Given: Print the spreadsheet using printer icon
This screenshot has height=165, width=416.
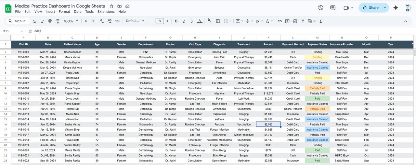Looking at the screenshot, I should 50,21.
